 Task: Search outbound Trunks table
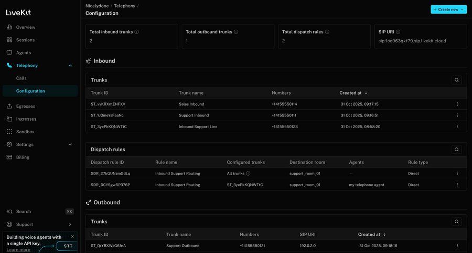pos(457,222)
